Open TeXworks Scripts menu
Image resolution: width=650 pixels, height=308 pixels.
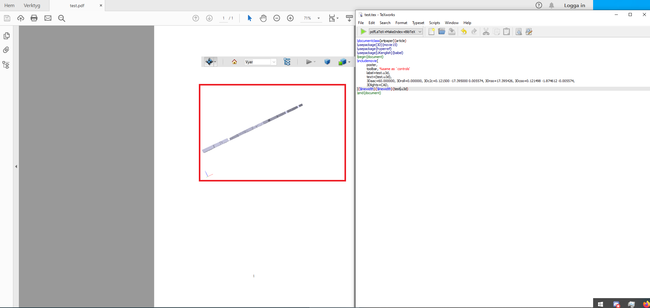(434, 23)
